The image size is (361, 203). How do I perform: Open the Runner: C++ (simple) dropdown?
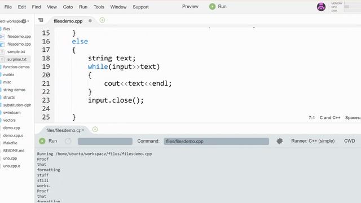tap(312, 141)
